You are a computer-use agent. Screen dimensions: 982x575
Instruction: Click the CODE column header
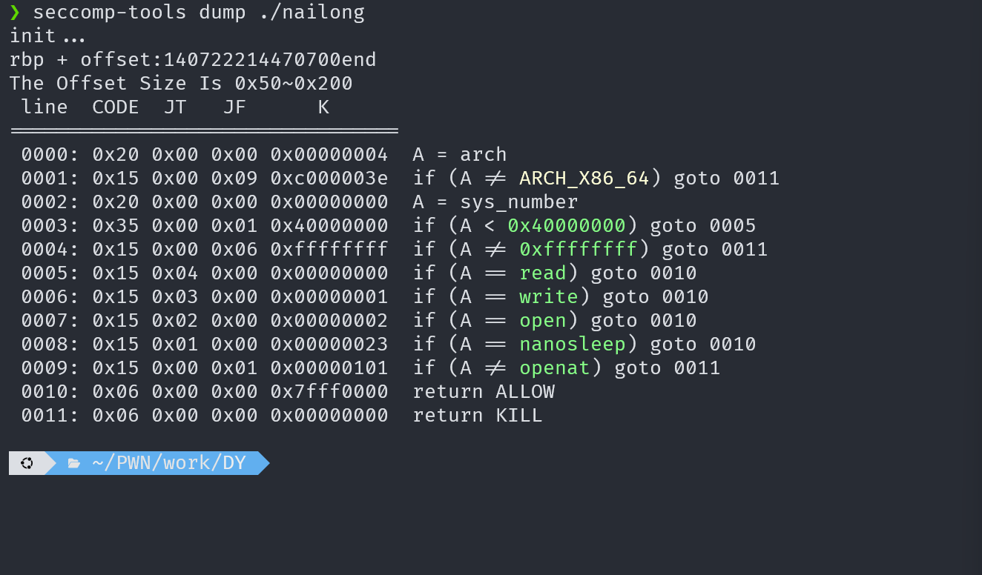point(116,107)
